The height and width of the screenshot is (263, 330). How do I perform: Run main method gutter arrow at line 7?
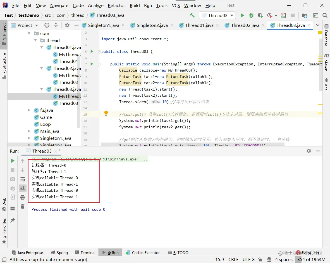tap(92, 64)
